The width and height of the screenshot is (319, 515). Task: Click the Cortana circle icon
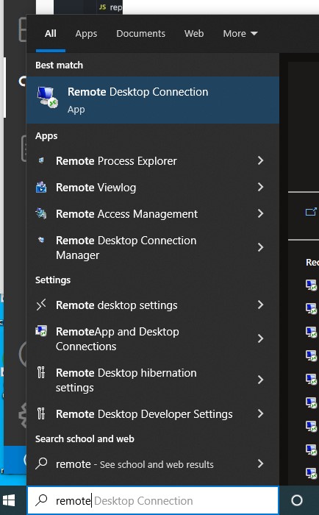pos(297,500)
